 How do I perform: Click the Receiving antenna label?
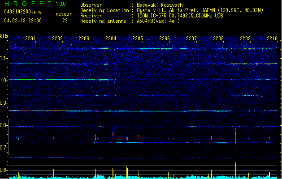tap(103, 21)
